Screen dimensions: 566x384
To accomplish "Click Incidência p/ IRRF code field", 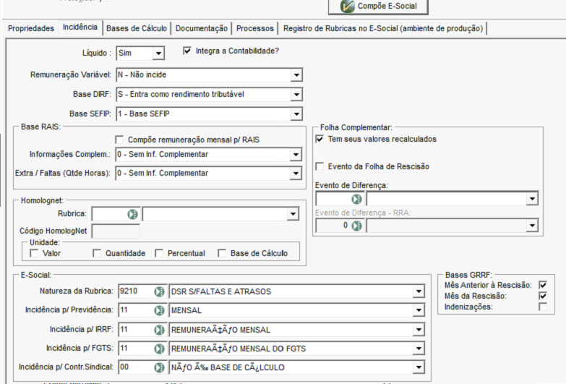I will [136, 330].
